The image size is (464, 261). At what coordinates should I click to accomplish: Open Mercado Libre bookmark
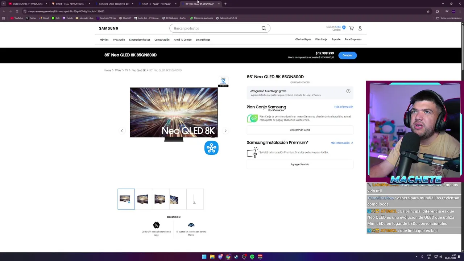coord(84,18)
